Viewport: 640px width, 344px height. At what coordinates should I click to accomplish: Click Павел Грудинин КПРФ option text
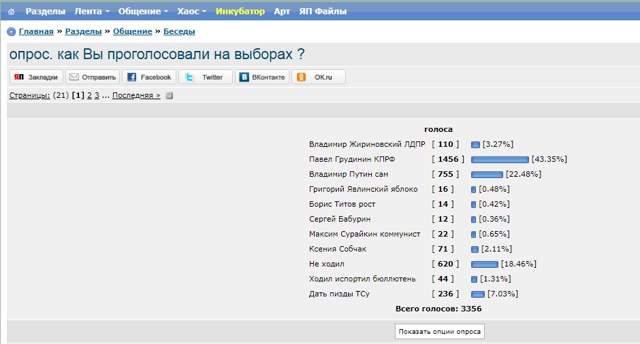pyautogui.click(x=352, y=159)
